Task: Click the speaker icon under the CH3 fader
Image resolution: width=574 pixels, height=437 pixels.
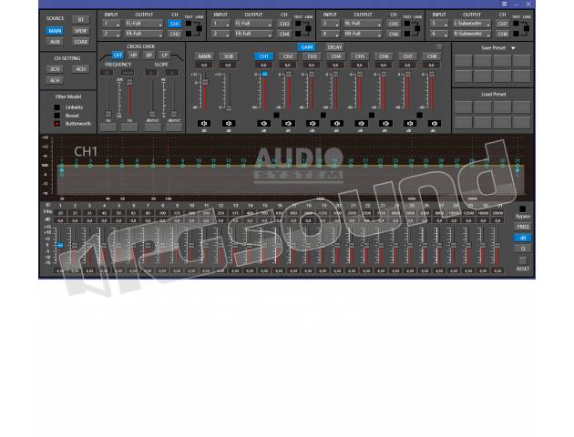Action: (x=313, y=124)
